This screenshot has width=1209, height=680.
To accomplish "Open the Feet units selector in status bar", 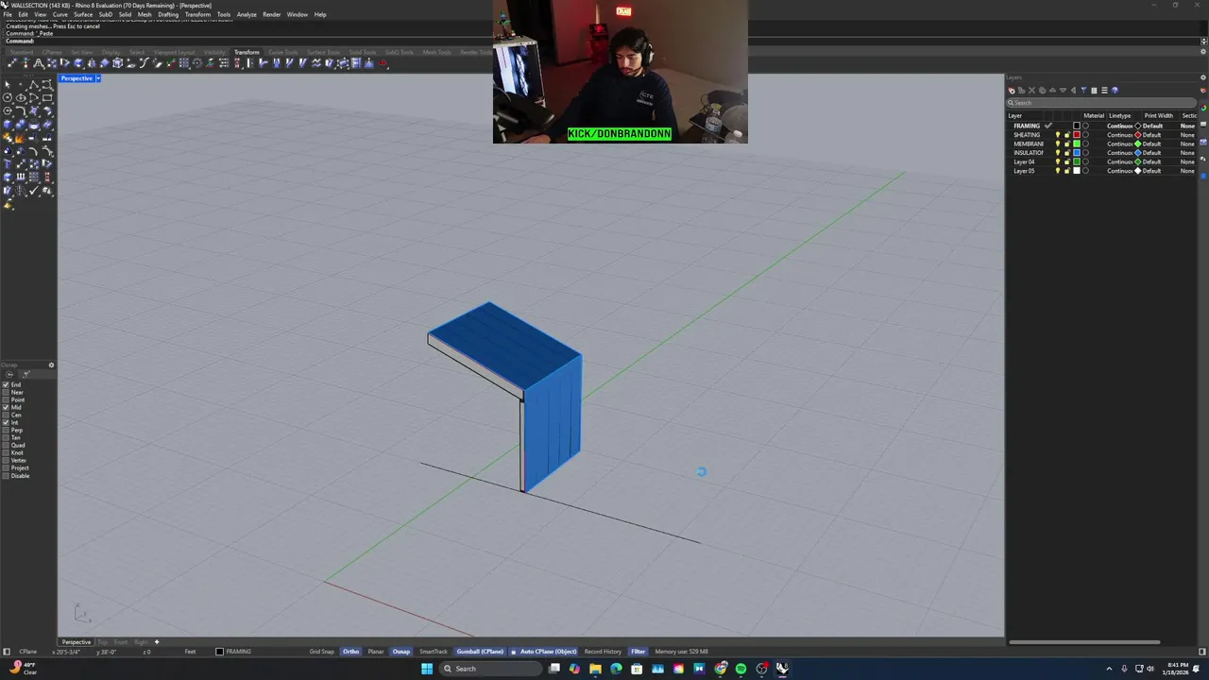I will click(x=190, y=652).
